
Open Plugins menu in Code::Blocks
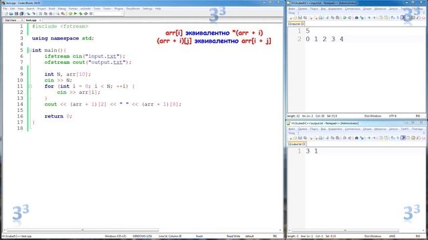pyautogui.click(x=119, y=9)
